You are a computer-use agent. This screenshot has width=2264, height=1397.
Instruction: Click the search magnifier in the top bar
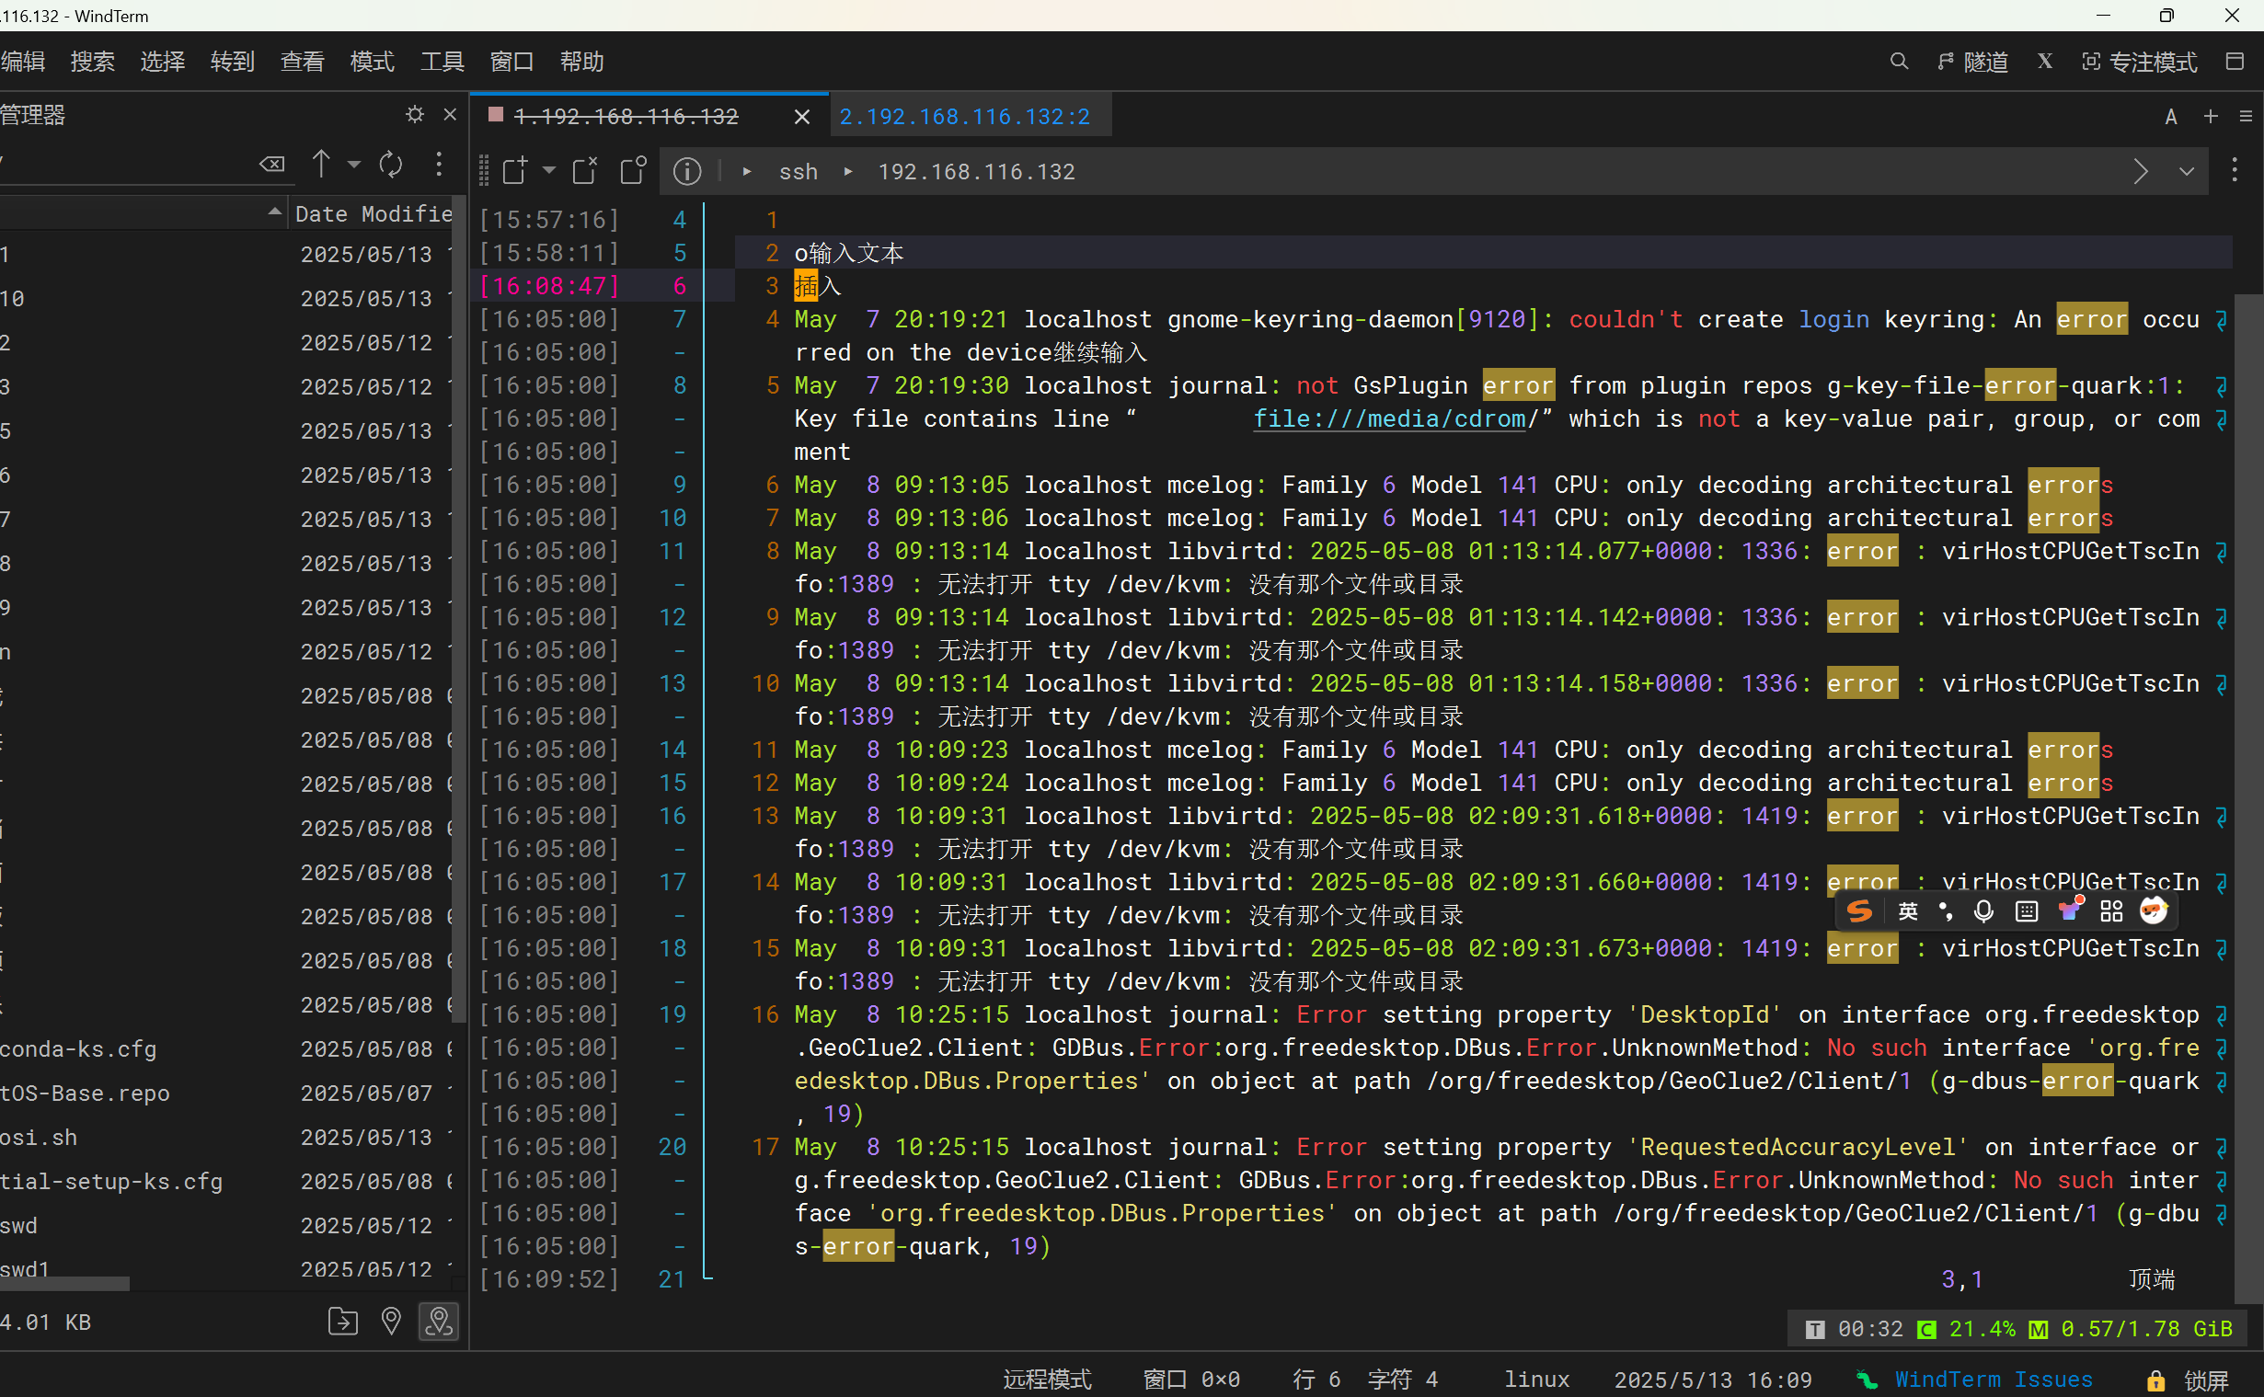coord(1899,61)
